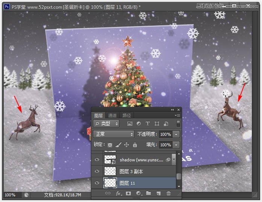Select the 图层 11 layer name
The image size is (262, 202).
[x=127, y=183]
